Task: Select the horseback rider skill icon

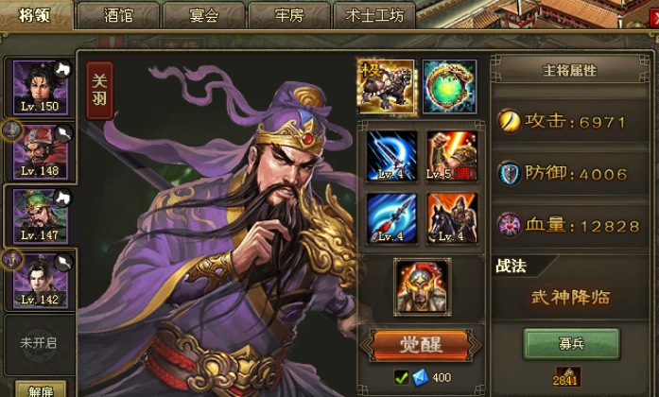Action: pos(452,218)
